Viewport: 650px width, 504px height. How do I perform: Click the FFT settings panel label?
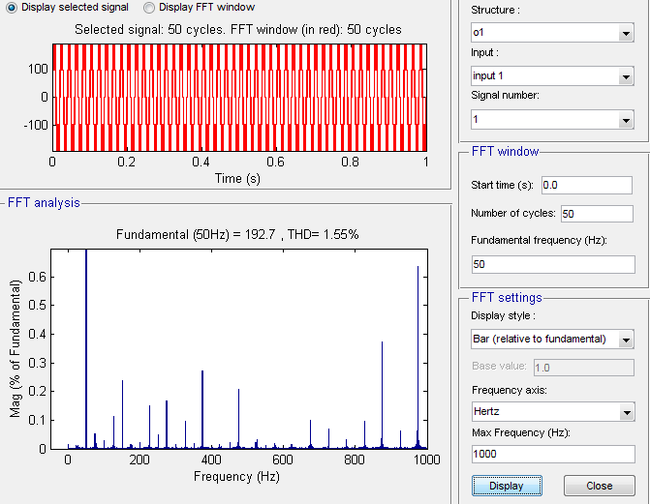[x=507, y=297]
